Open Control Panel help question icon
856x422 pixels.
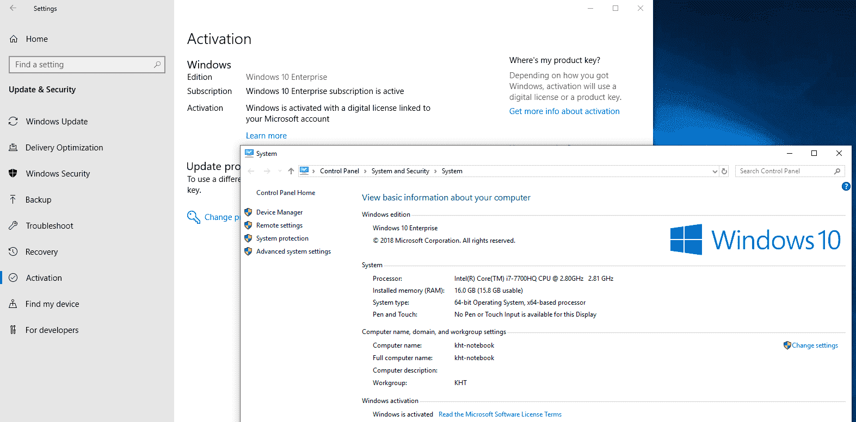846,186
